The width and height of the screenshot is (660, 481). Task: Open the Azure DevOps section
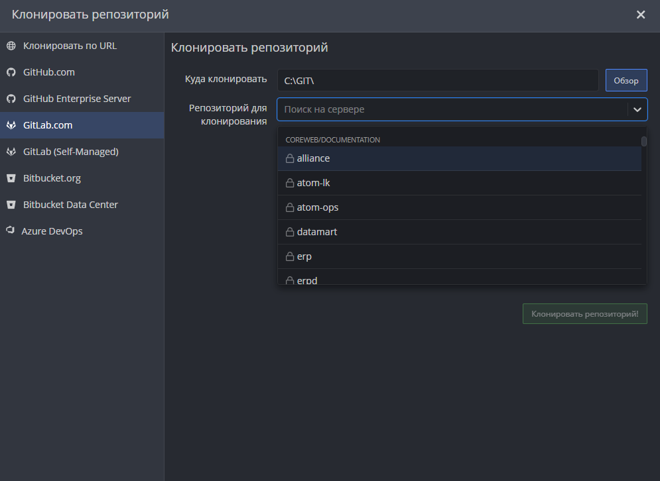tap(53, 231)
